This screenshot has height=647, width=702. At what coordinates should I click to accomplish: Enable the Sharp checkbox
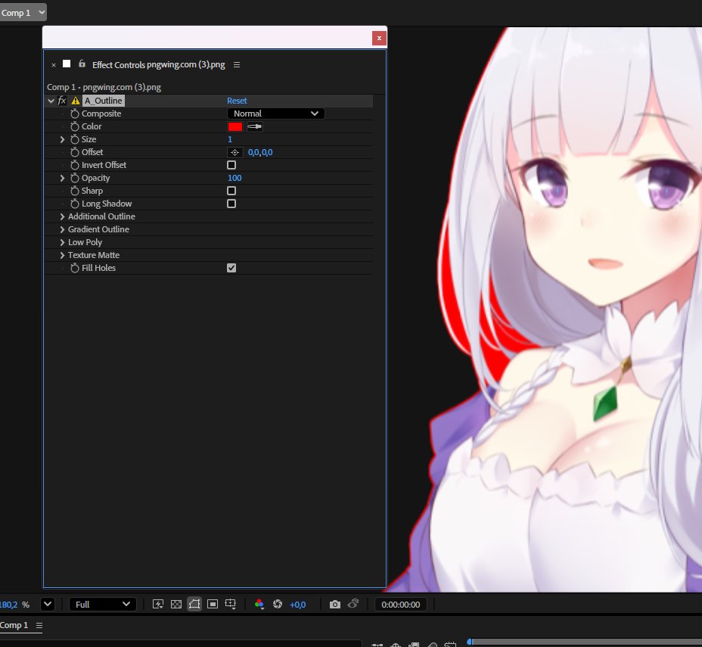click(x=231, y=191)
